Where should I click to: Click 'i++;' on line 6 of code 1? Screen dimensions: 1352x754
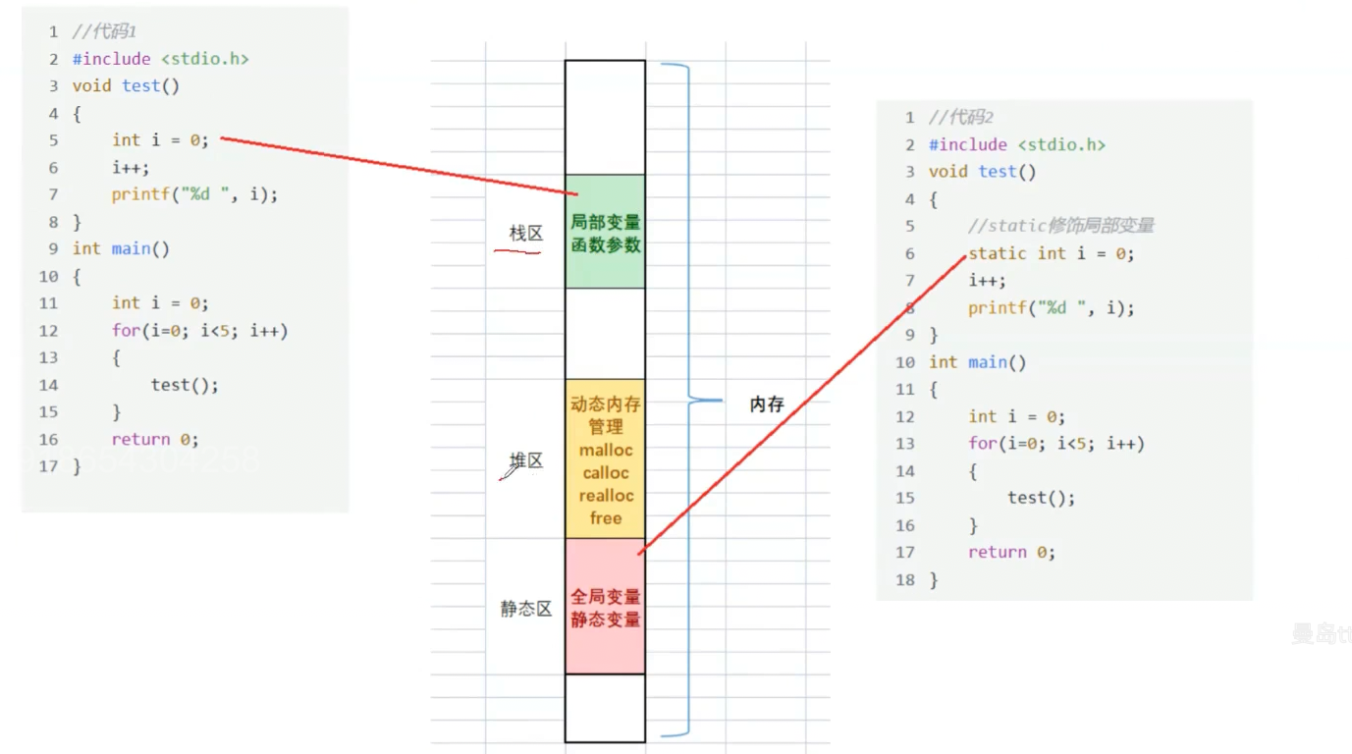pyautogui.click(x=131, y=167)
